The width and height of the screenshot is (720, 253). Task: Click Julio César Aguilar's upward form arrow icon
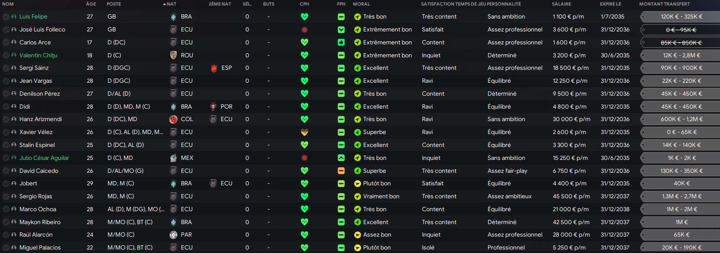[x=341, y=158]
